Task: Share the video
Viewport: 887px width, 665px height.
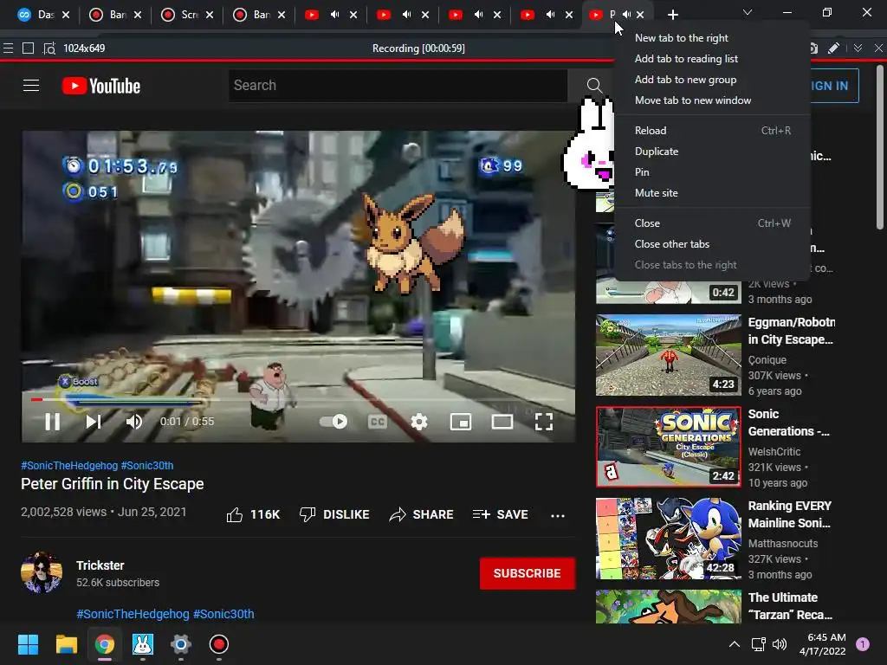Action: [x=422, y=514]
